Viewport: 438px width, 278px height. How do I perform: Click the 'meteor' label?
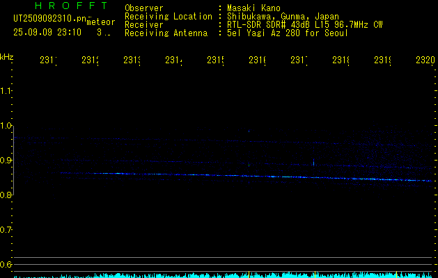[x=101, y=22]
